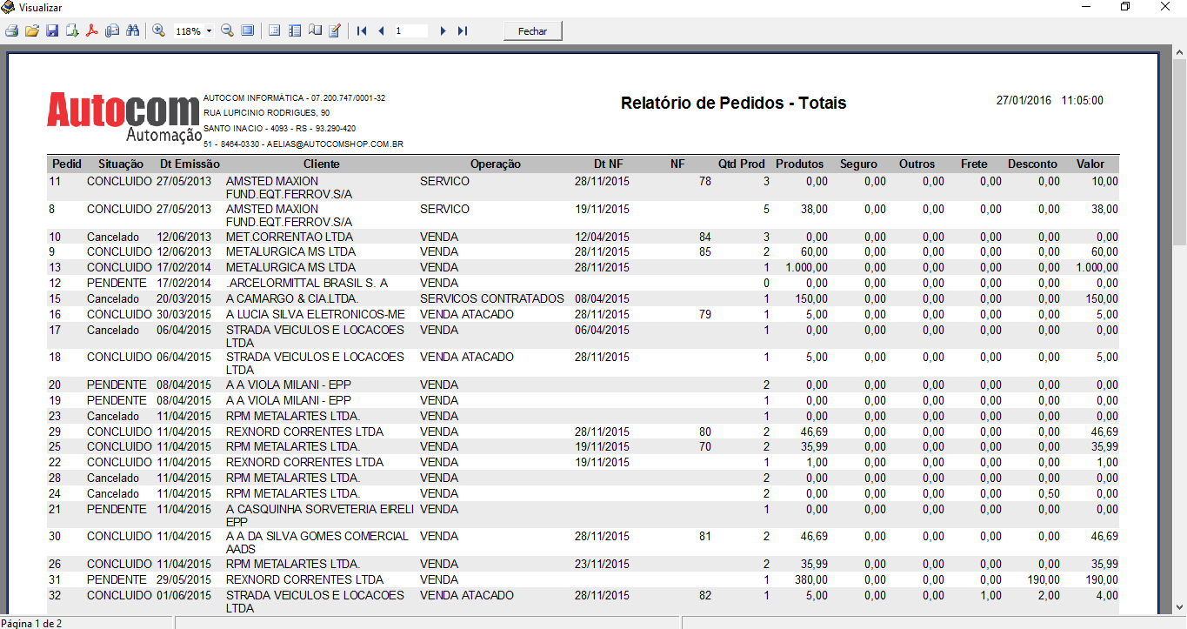Viewport: 1187px width, 629px height.
Task: Go to the next page
Action: [x=443, y=31]
